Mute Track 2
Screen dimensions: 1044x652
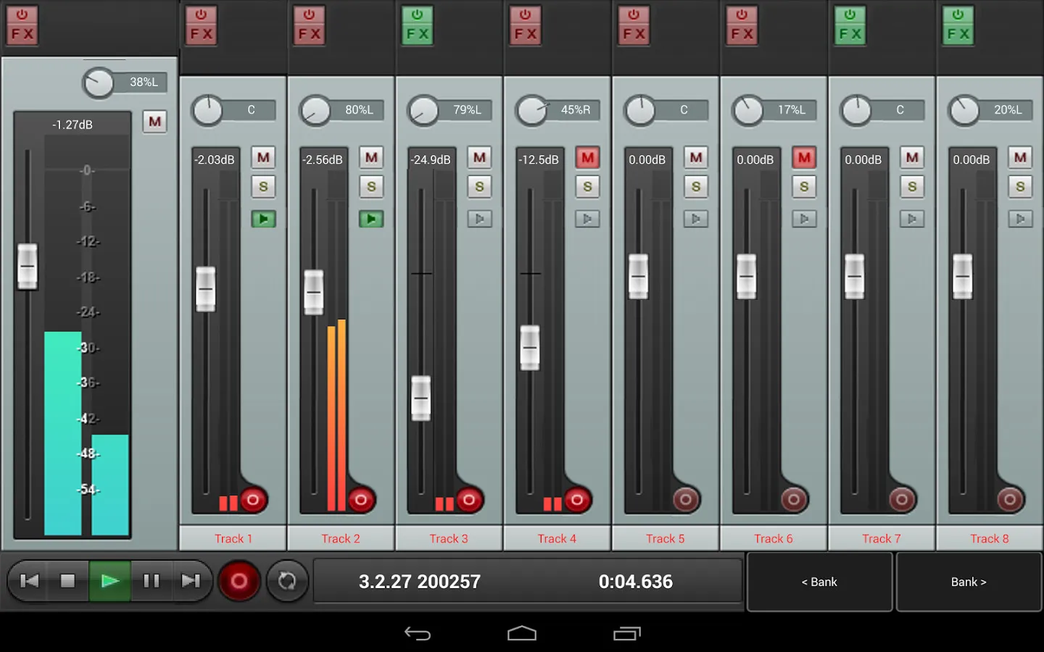371,157
